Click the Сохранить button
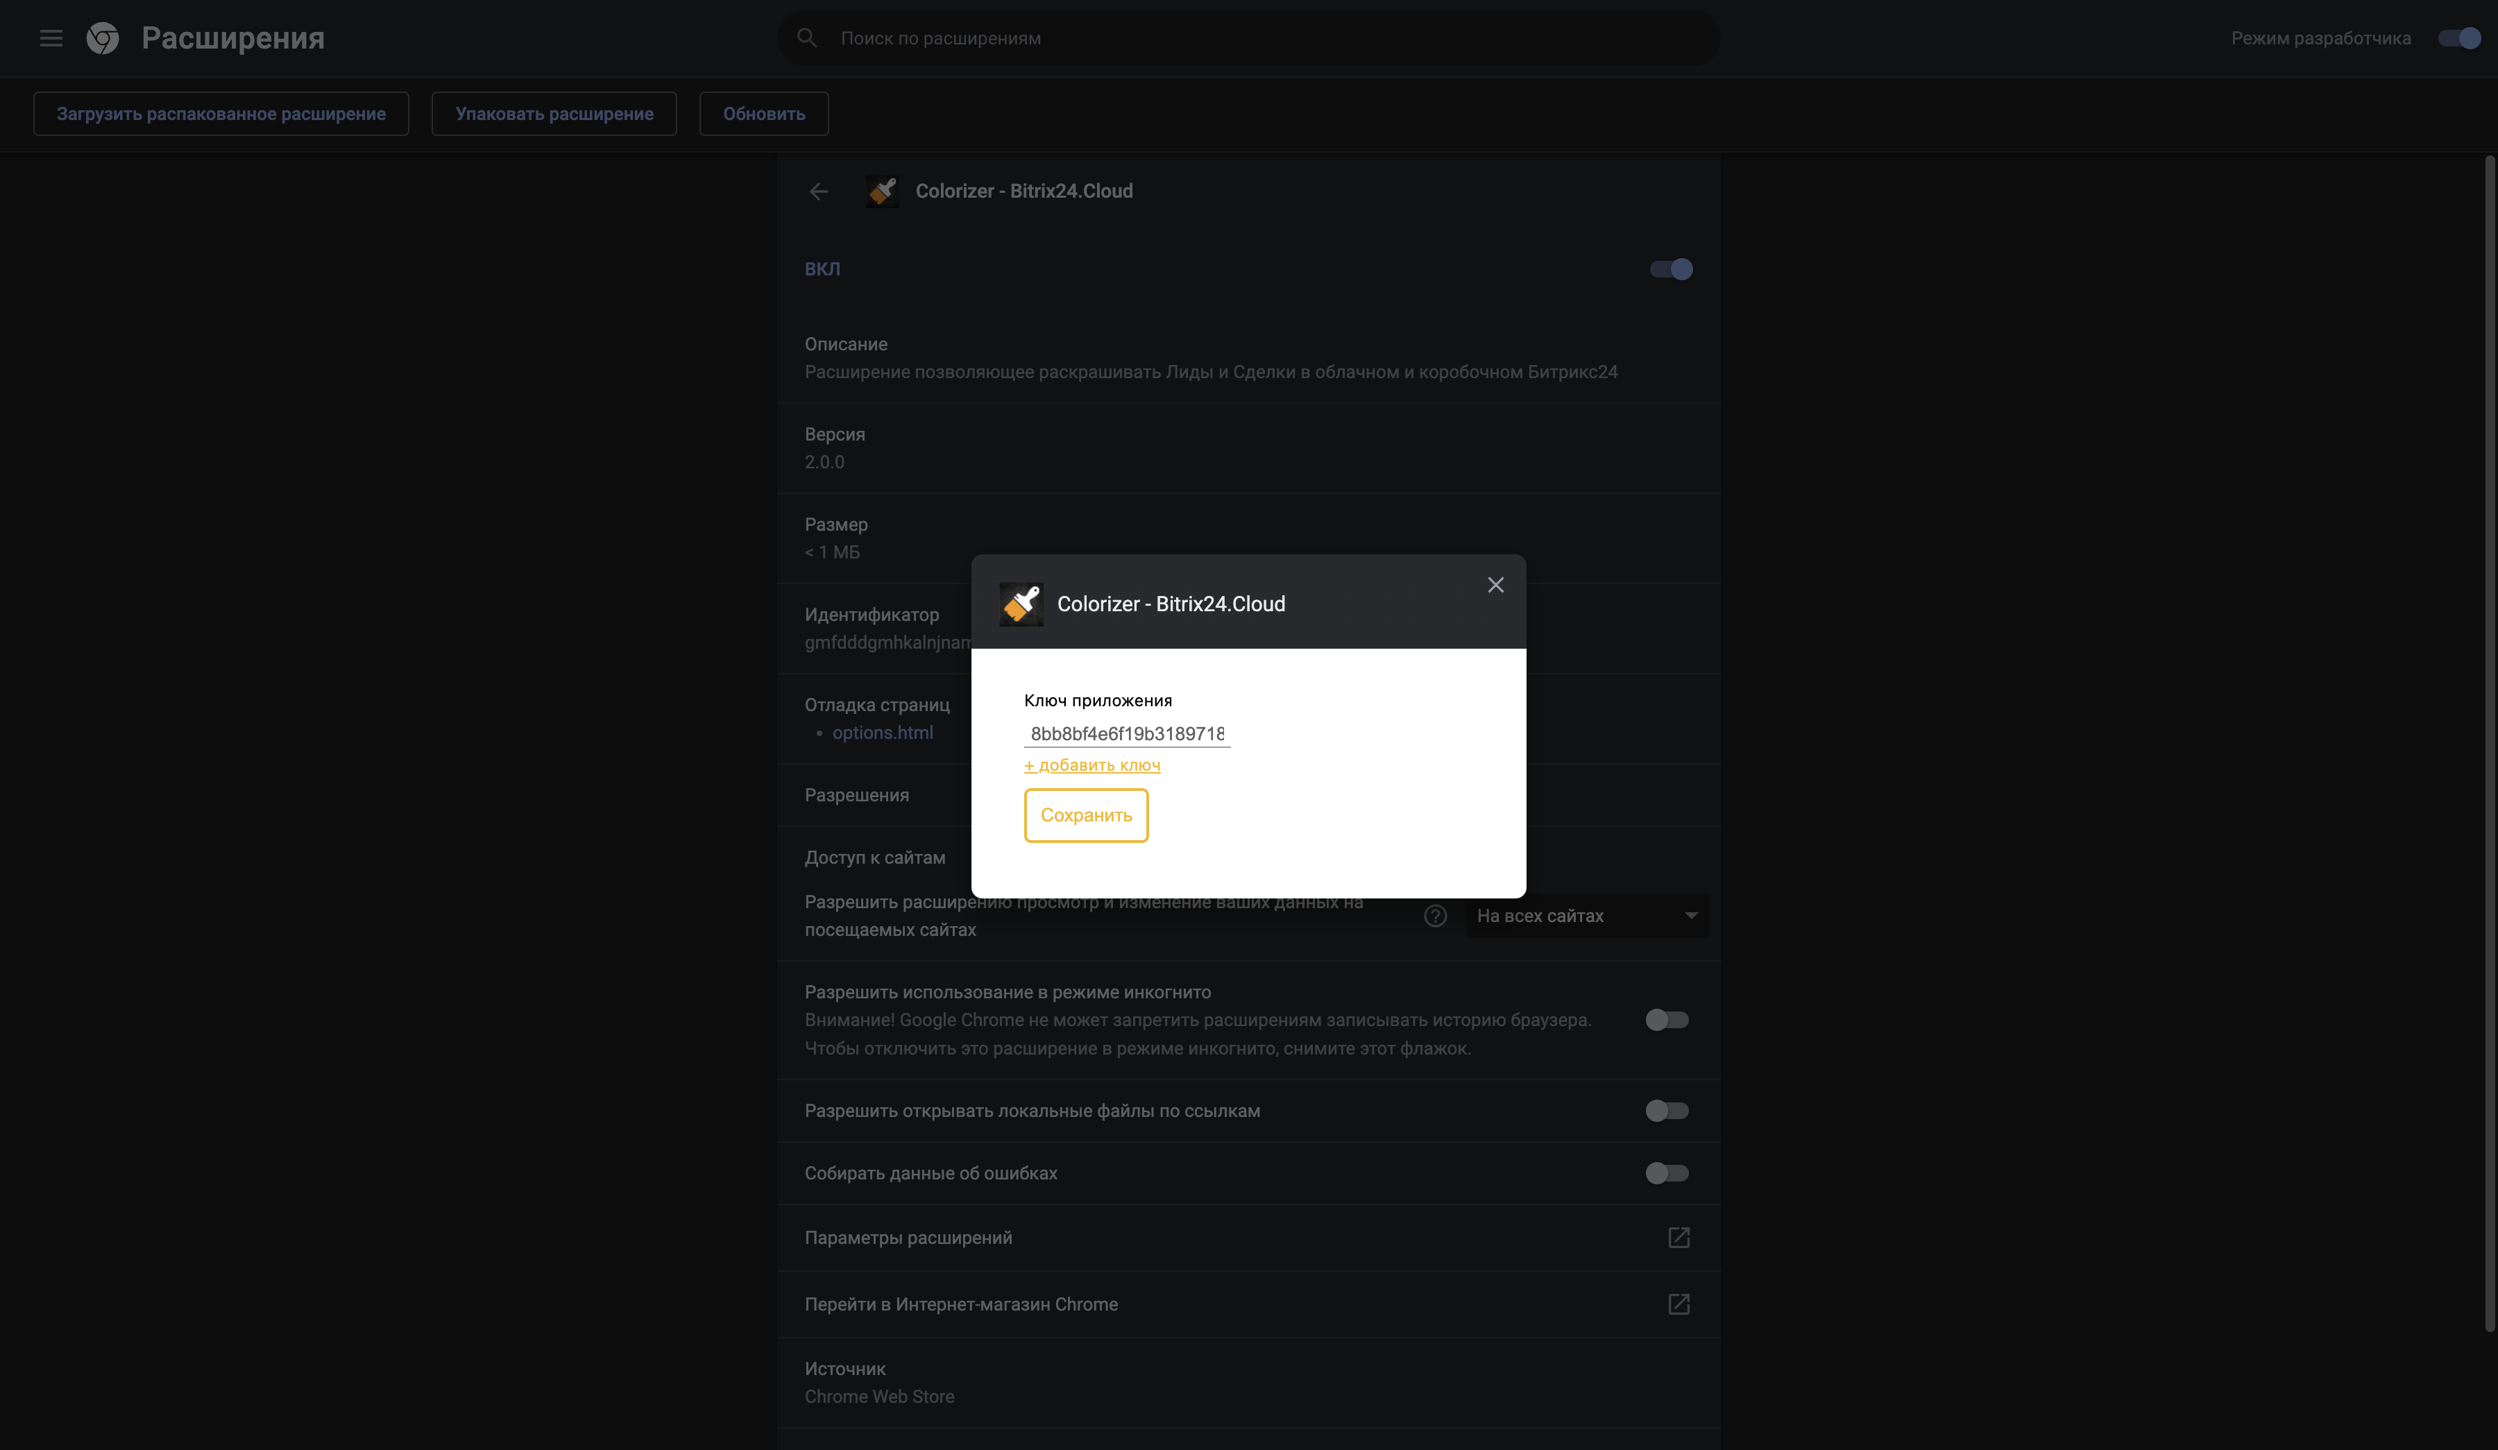This screenshot has width=2498, height=1450. (x=1085, y=814)
